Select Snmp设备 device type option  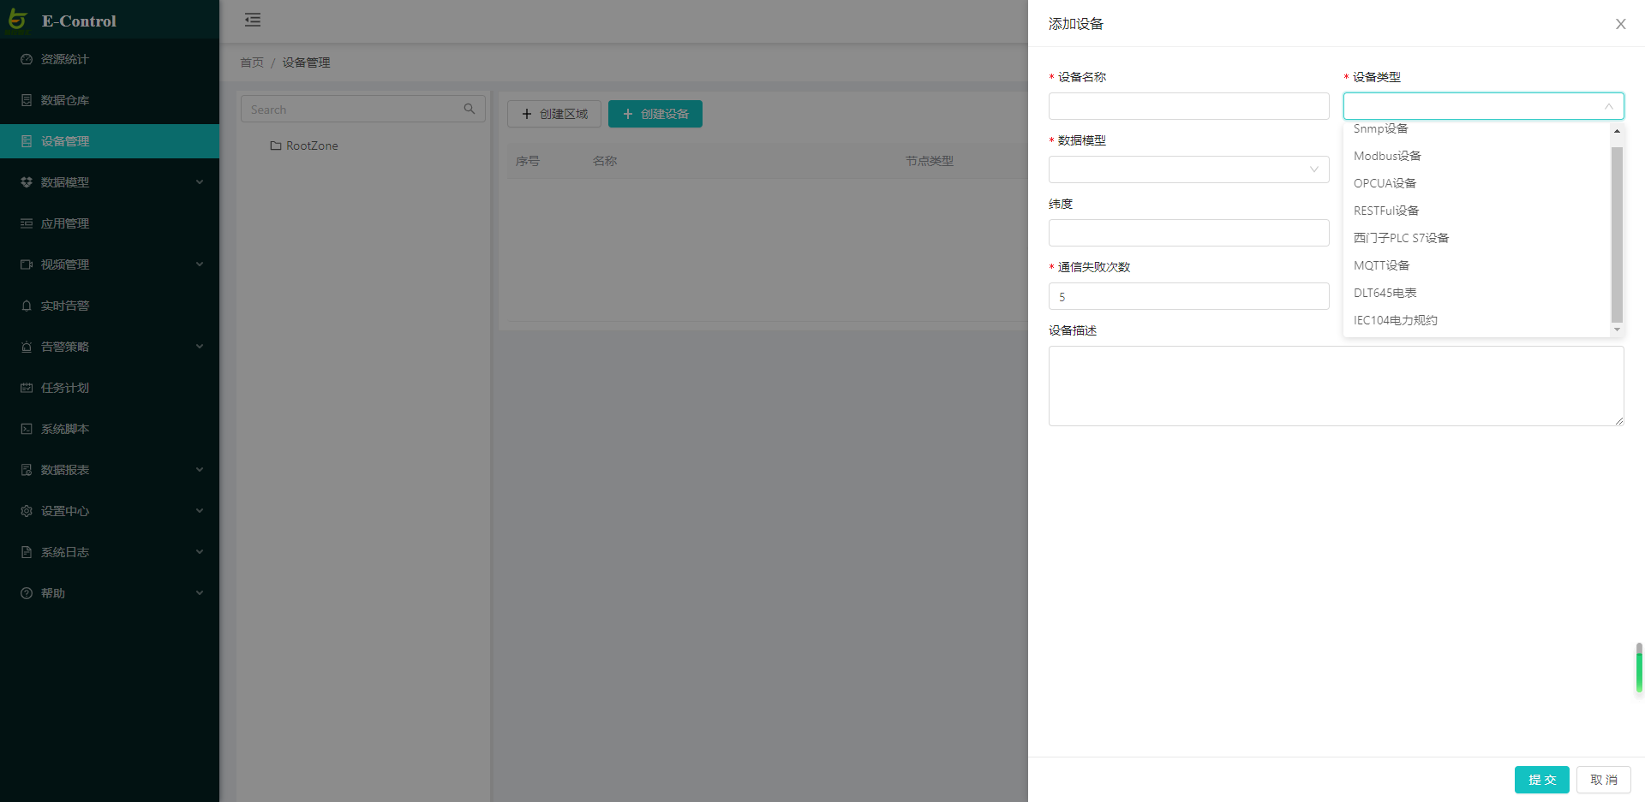(x=1477, y=128)
